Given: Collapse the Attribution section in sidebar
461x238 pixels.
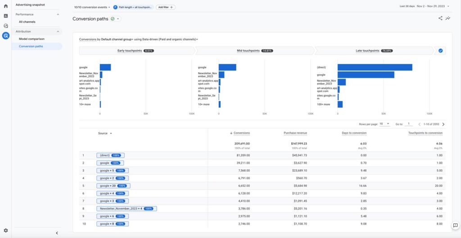Looking at the screenshot, I should tap(58, 31).
